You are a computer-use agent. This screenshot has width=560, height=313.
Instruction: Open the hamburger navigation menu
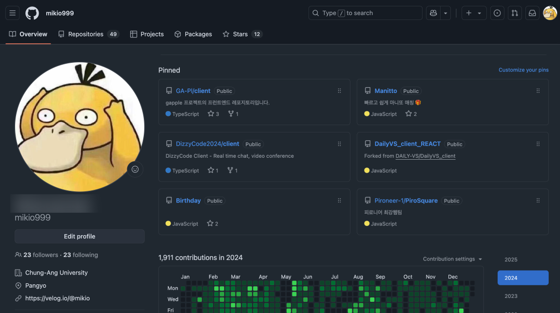click(x=13, y=13)
